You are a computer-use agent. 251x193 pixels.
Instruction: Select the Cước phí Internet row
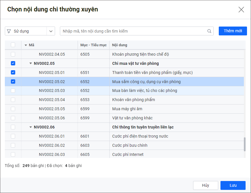[128, 154]
